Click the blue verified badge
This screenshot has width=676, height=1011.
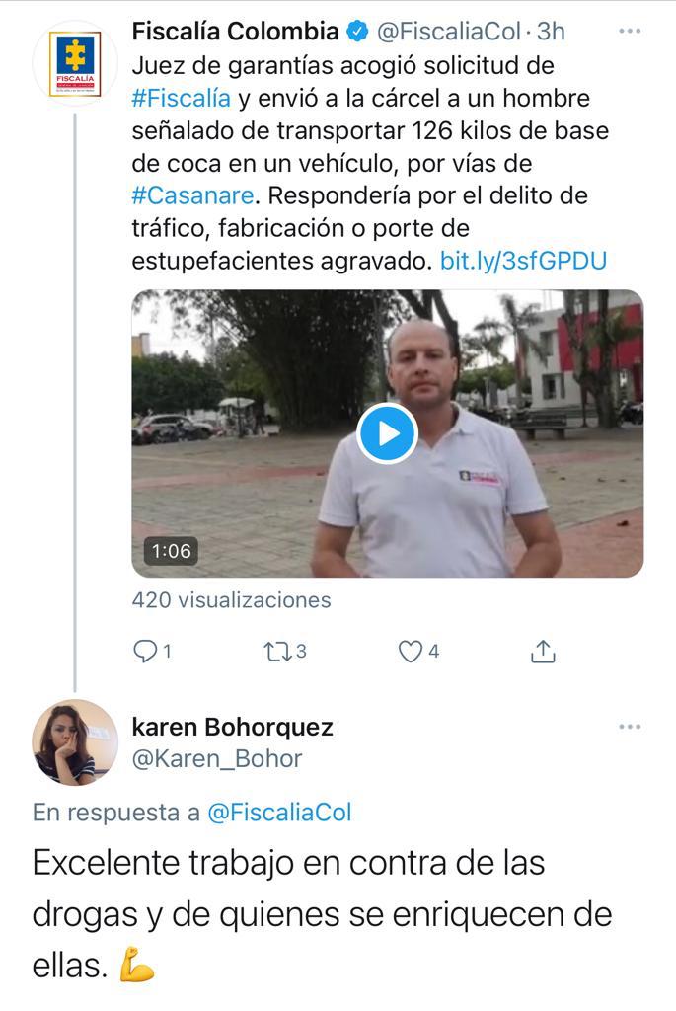[357, 31]
